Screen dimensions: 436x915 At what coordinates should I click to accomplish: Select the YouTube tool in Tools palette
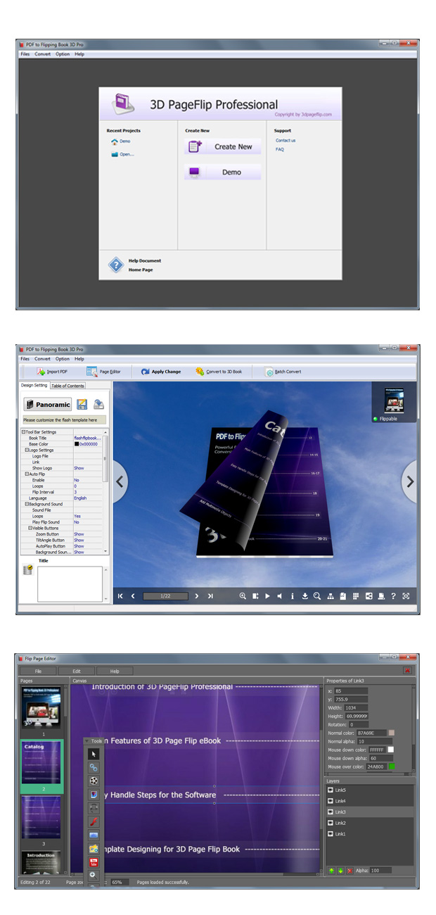[x=94, y=862]
